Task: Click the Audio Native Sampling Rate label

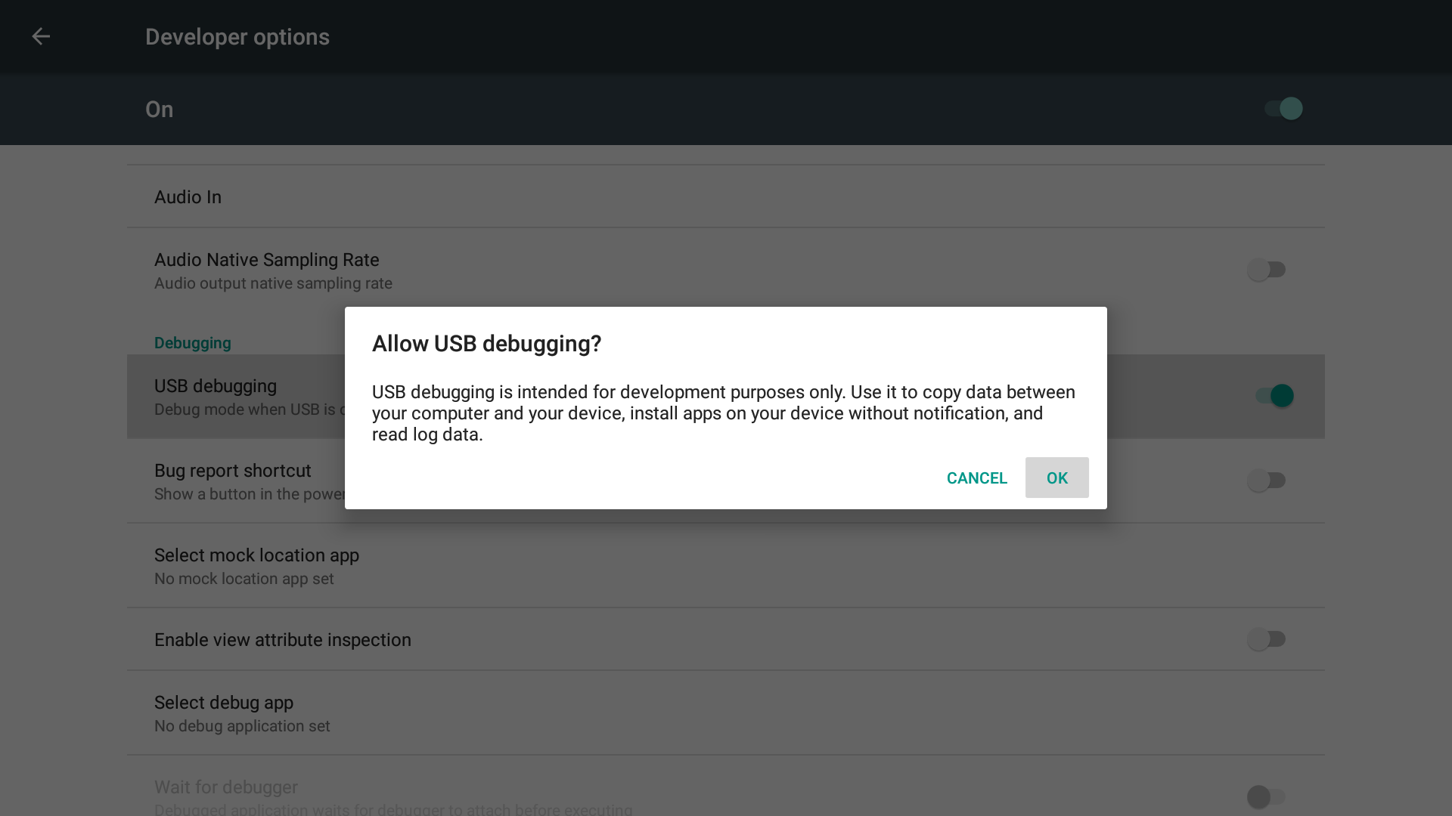Action: pyautogui.click(x=267, y=260)
